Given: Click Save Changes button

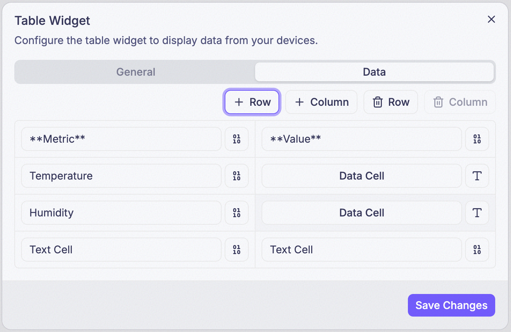Looking at the screenshot, I should (451, 305).
